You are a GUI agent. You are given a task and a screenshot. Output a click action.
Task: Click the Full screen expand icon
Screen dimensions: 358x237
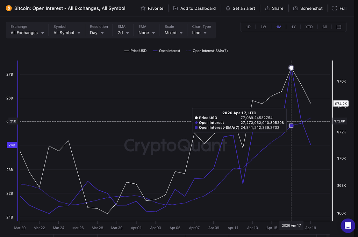click(335, 8)
